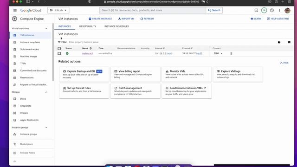Open the Set up firewall rules card

point(84,91)
